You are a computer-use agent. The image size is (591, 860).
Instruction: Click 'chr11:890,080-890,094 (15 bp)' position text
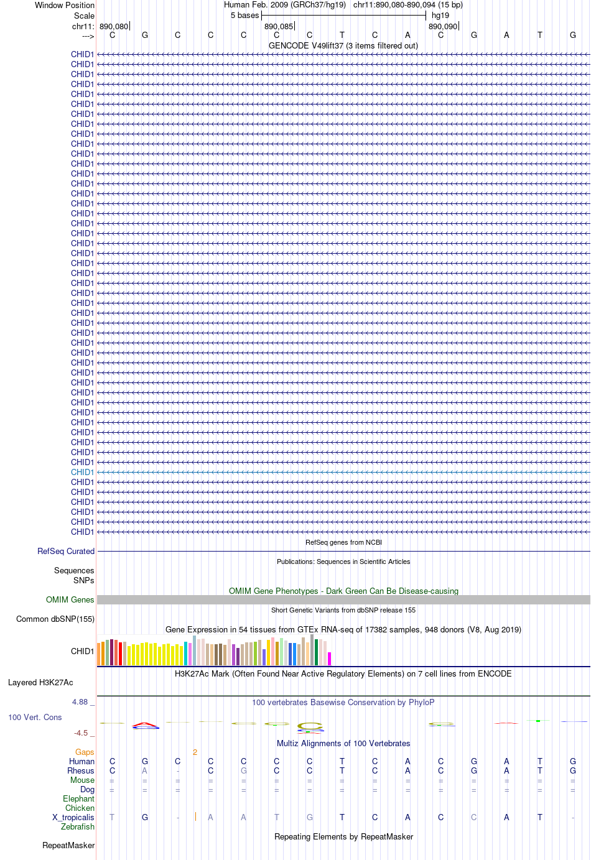click(x=408, y=4)
